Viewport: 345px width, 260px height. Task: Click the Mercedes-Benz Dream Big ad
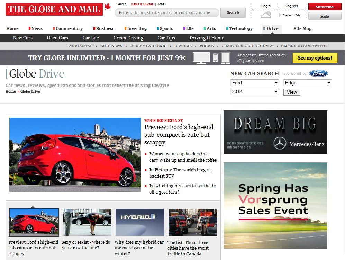[275, 132]
